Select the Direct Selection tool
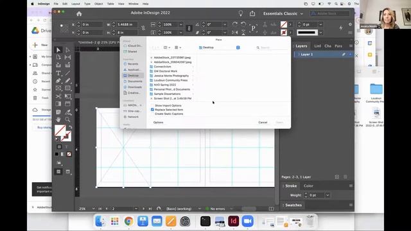This screenshot has height=231, width=411. coord(67,50)
